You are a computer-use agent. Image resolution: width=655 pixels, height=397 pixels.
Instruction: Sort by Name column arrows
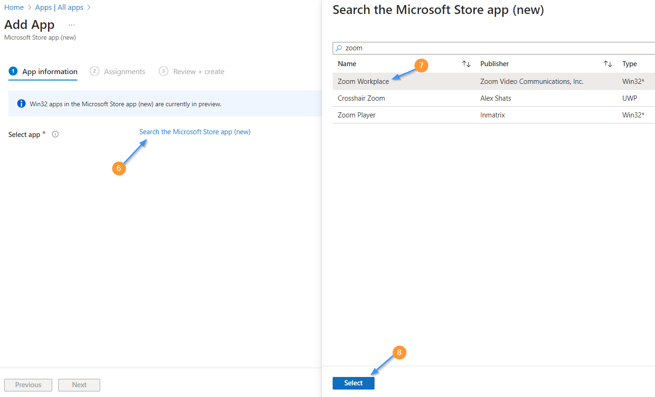pyautogui.click(x=466, y=64)
